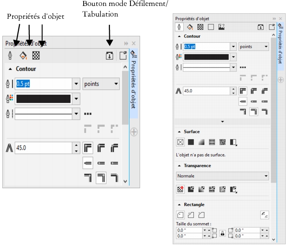Toggle the padlock to lock corner sizes together

click(x=222, y=232)
